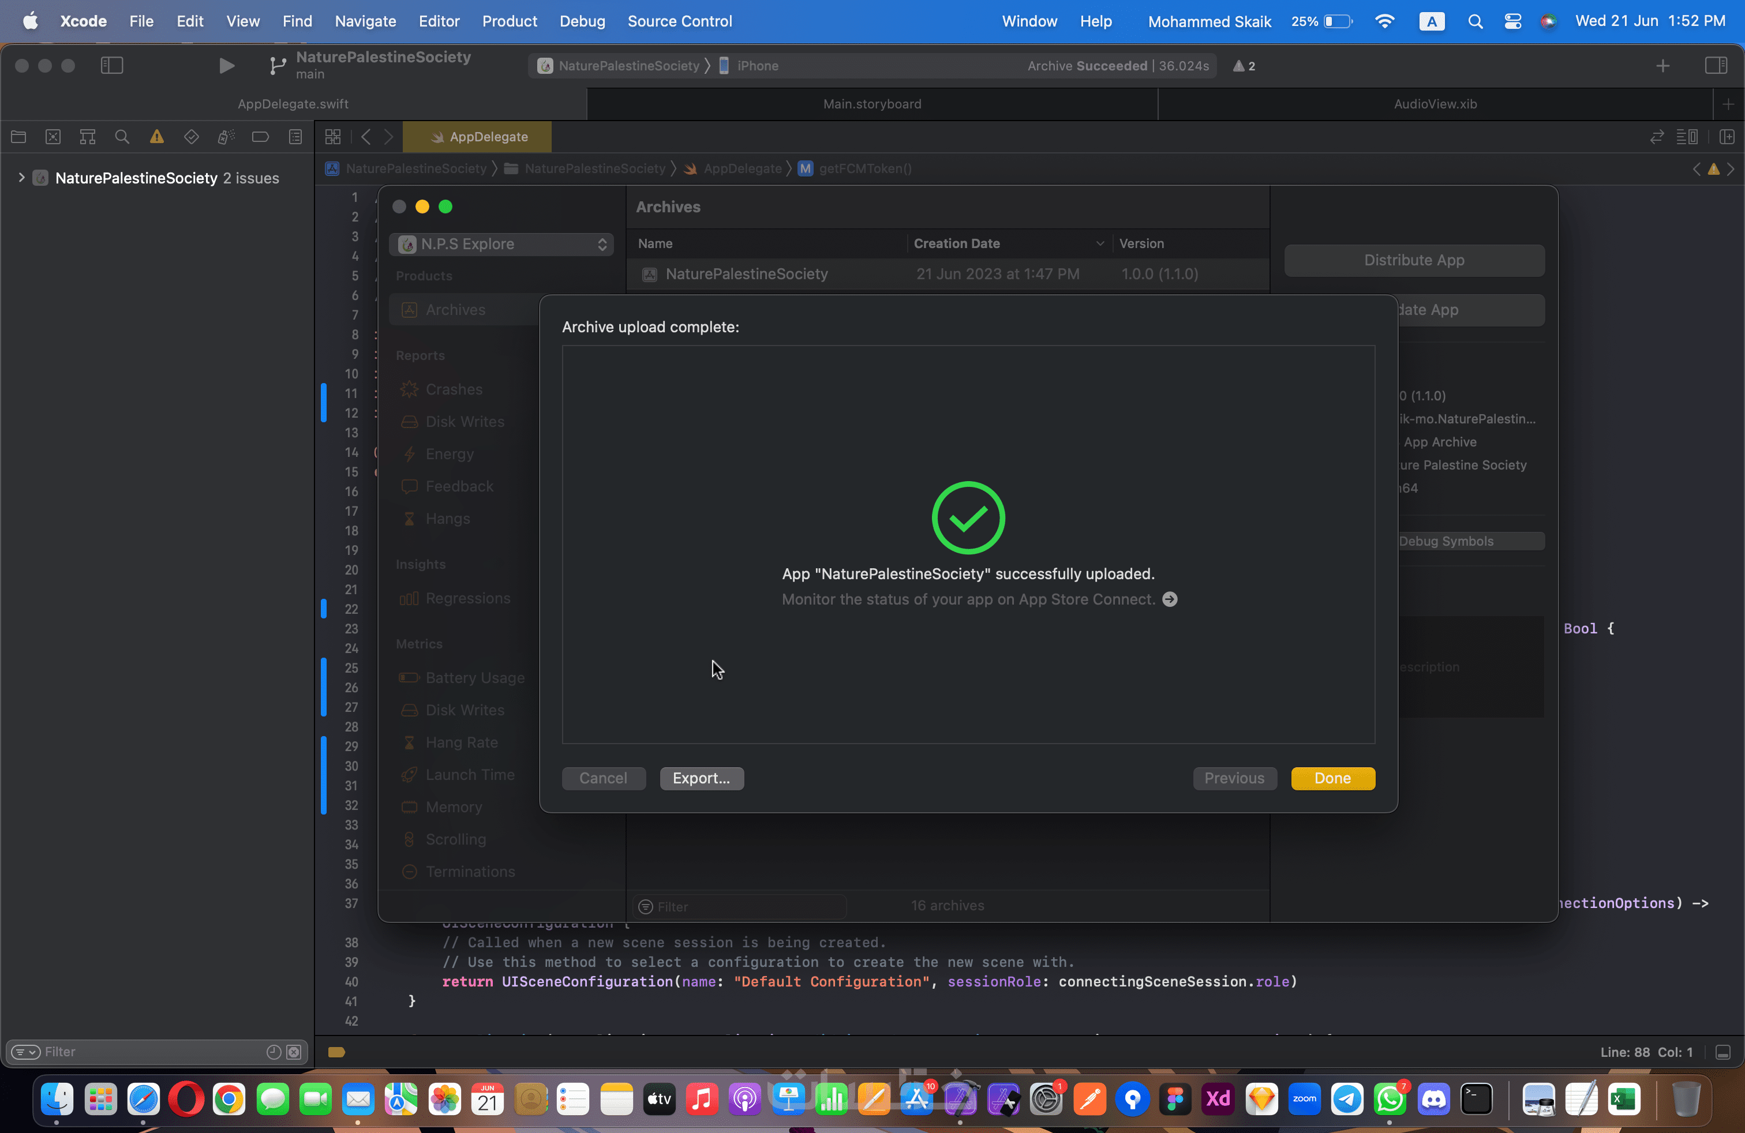Toggle source-control status filter icon
Viewport: 1745px width, 1133px height.
pyautogui.click(x=293, y=1052)
